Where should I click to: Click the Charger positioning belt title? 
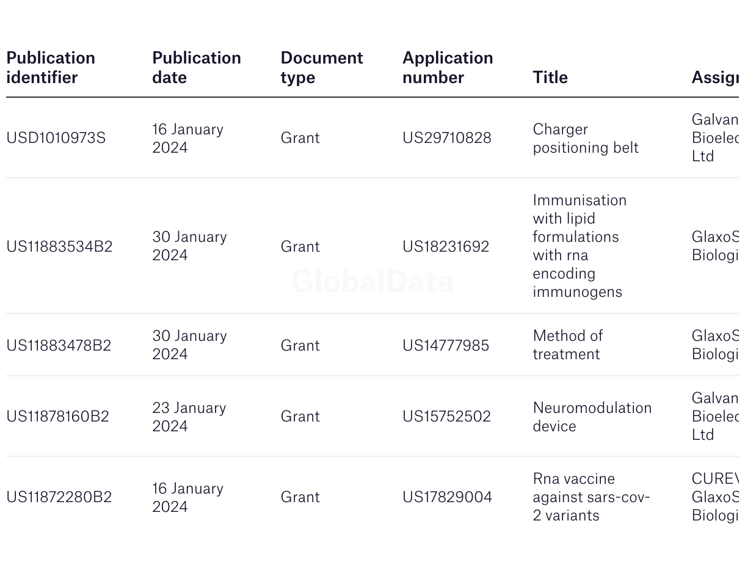tap(585, 139)
